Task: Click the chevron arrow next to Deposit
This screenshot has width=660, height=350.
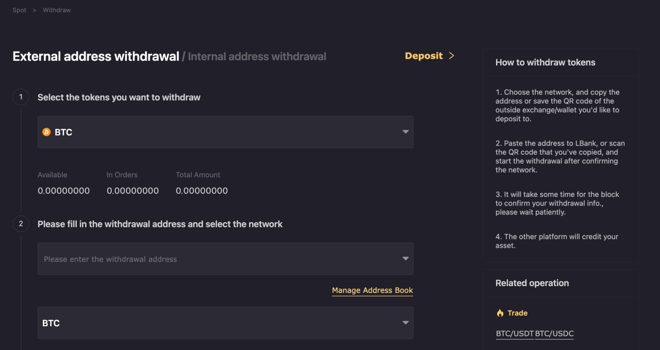Action: 451,56
